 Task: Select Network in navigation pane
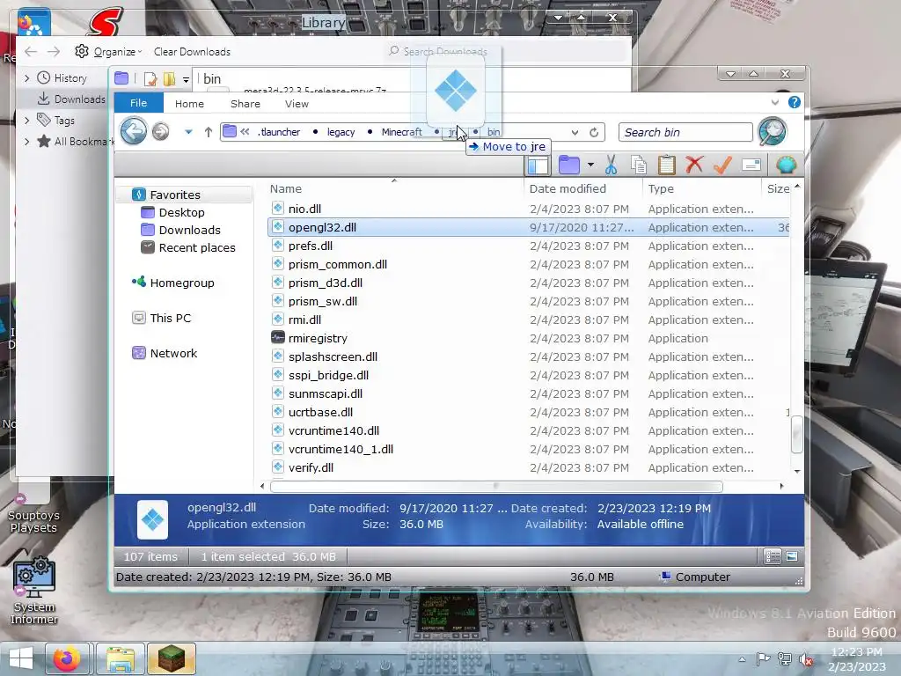point(173,353)
